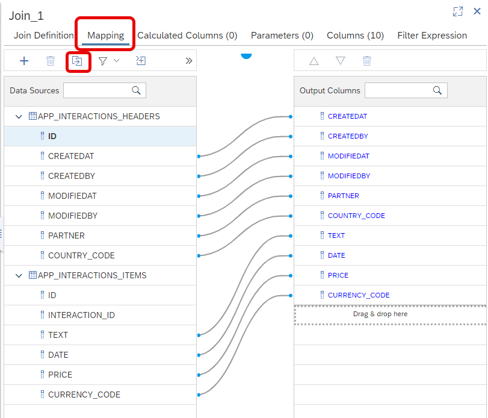Click the delete trash icon in Data Sources toolbar

pos(51,61)
